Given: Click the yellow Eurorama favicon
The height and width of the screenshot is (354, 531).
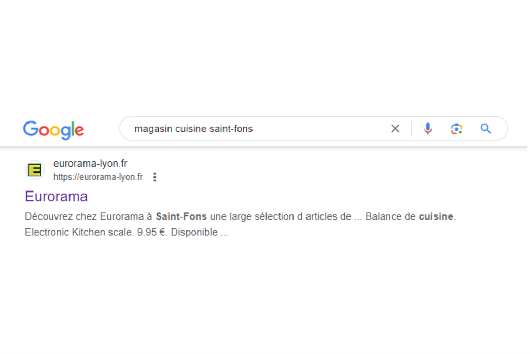Looking at the screenshot, I should pos(35,170).
